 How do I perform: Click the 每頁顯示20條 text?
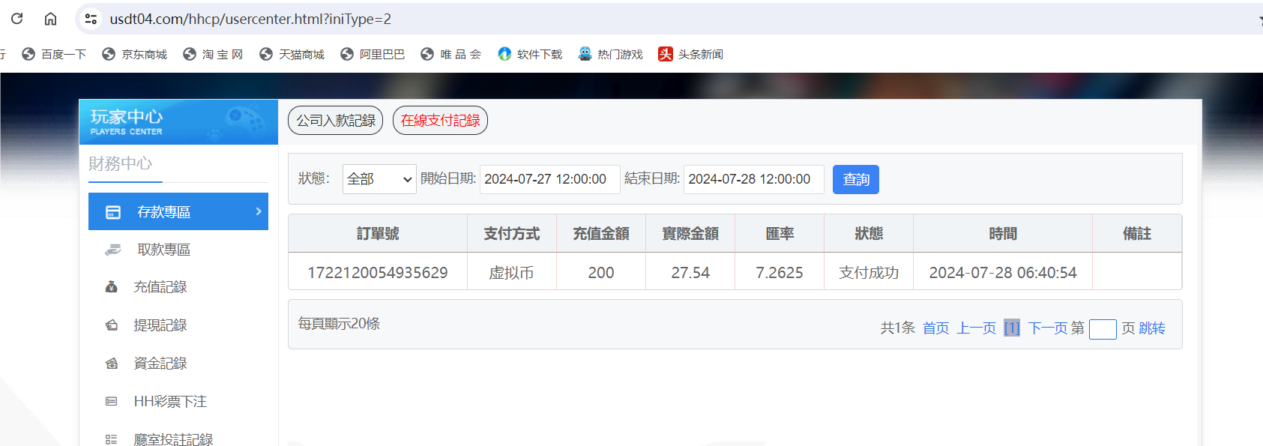339,323
